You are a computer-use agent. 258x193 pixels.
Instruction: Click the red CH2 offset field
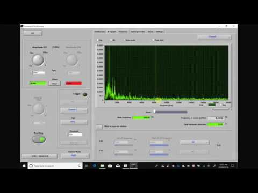point(74,83)
